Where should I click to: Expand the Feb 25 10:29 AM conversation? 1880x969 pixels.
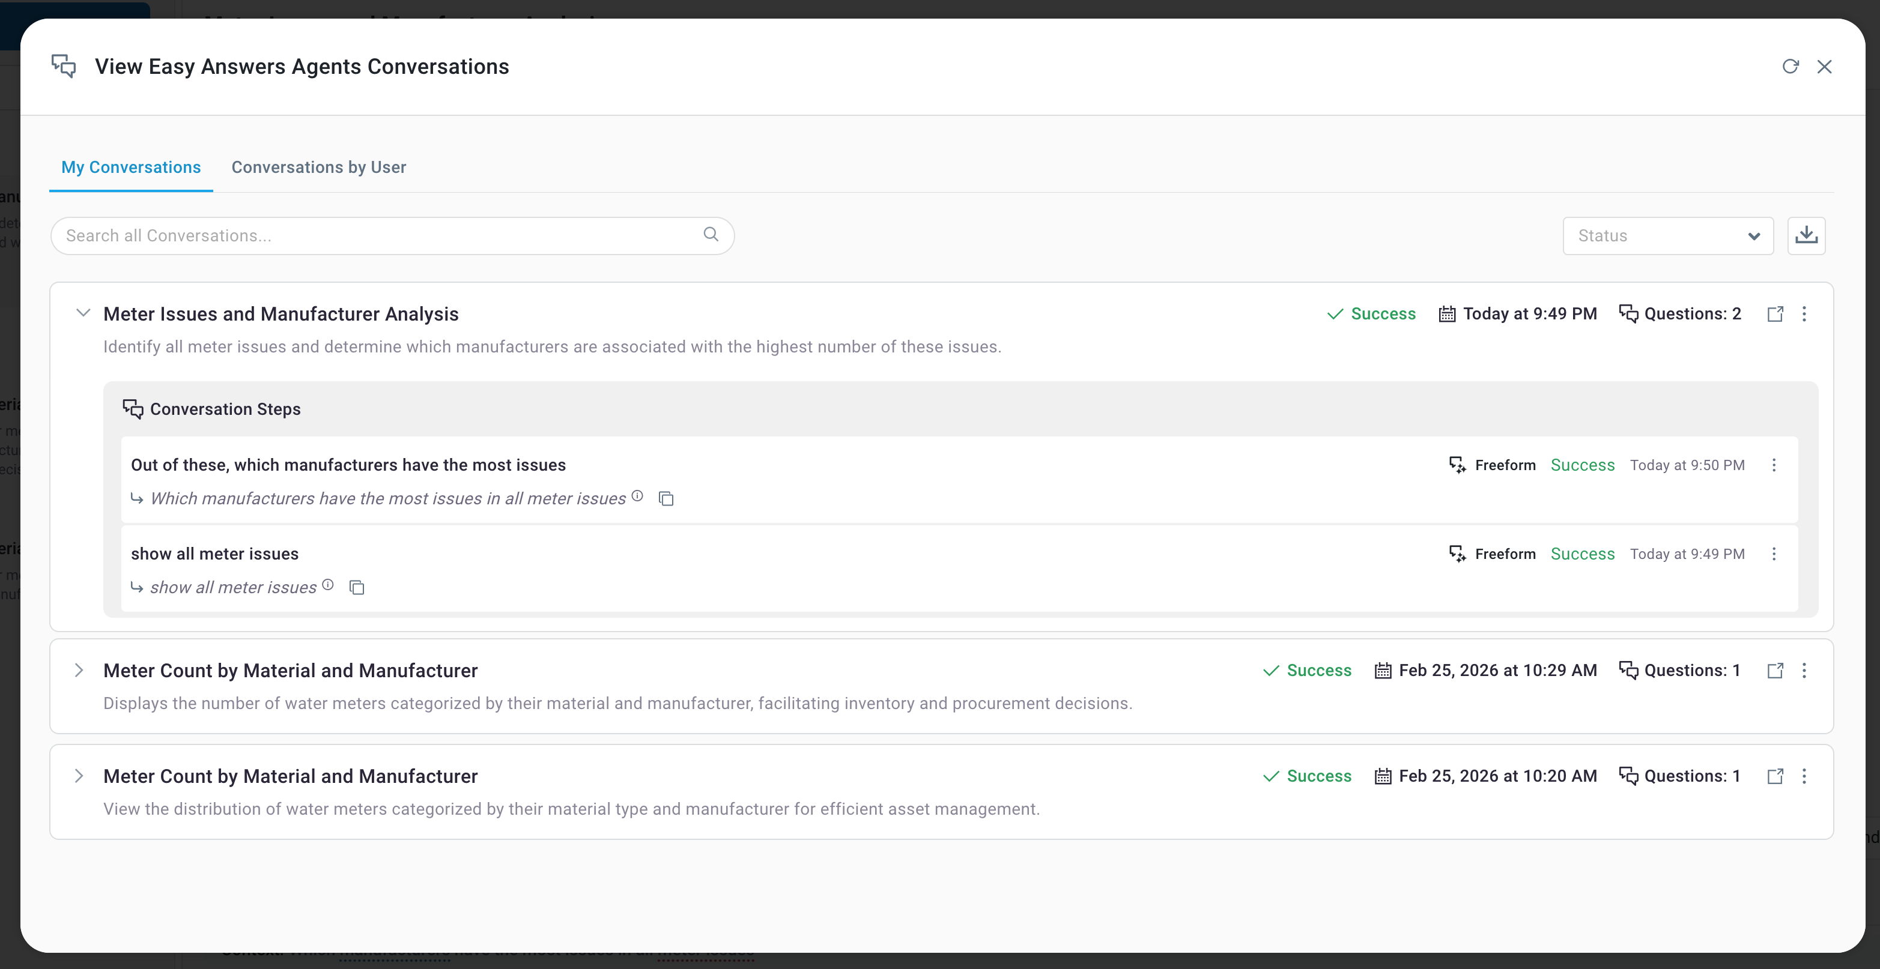79,671
